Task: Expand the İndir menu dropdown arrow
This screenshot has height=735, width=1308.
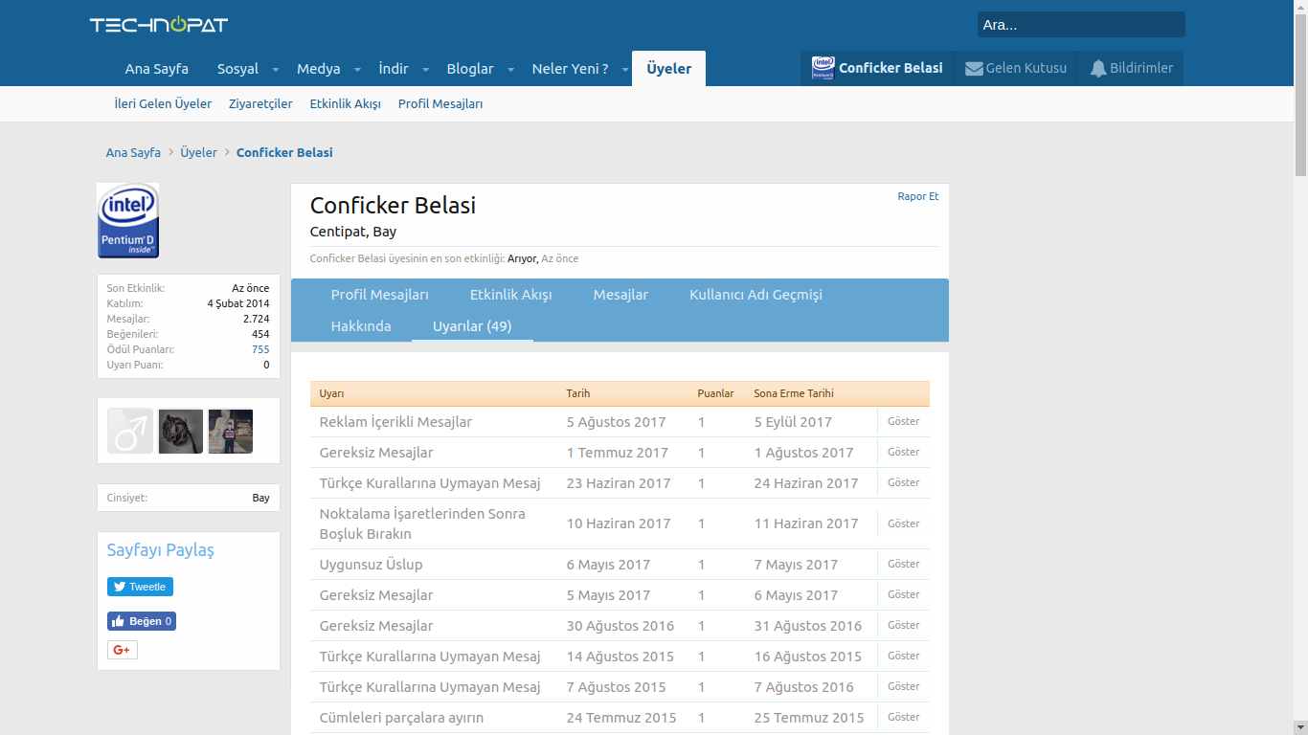Action: pyautogui.click(x=425, y=69)
